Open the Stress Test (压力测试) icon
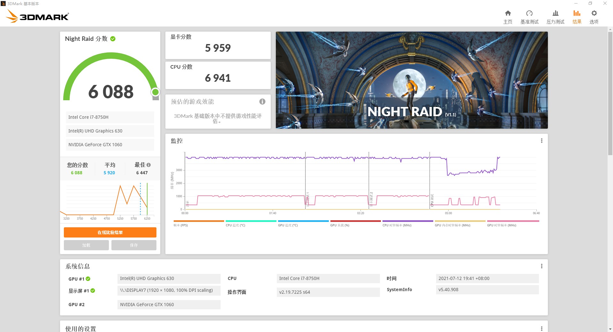The width and height of the screenshot is (613, 332). (555, 13)
